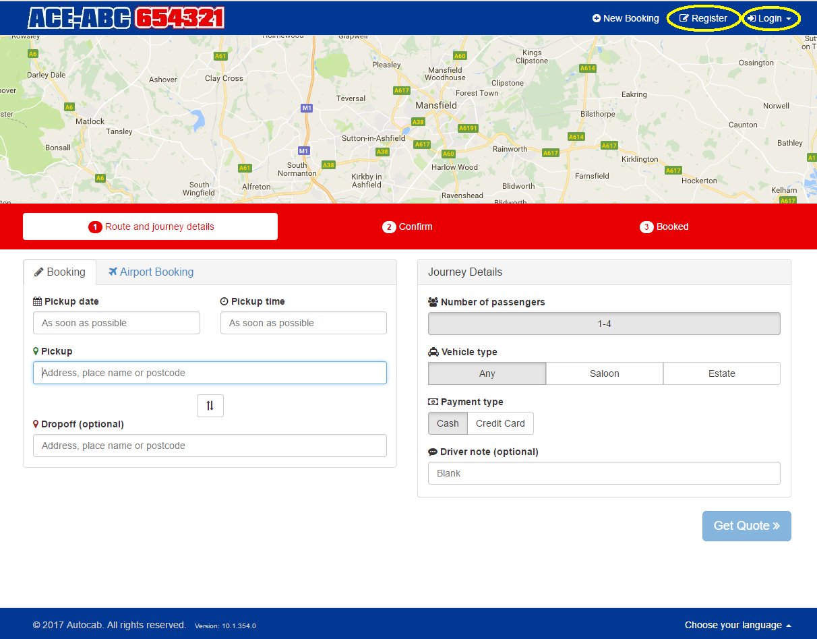Click the Driver note text field
817x639 pixels.
pyautogui.click(x=603, y=473)
